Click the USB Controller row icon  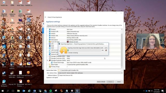50,50
